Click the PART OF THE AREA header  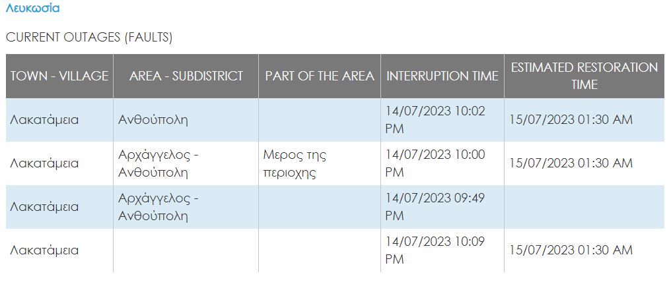(320, 76)
